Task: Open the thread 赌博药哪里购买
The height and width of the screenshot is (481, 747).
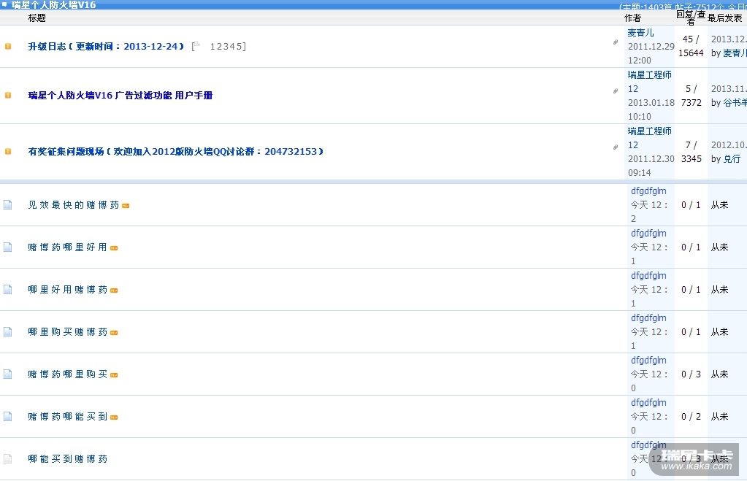Action: click(67, 374)
